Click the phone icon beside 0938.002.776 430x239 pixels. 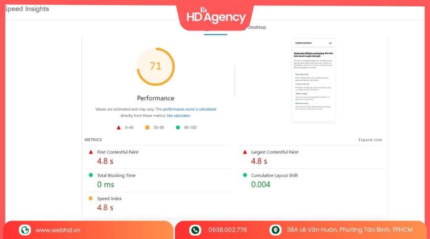(195, 230)
